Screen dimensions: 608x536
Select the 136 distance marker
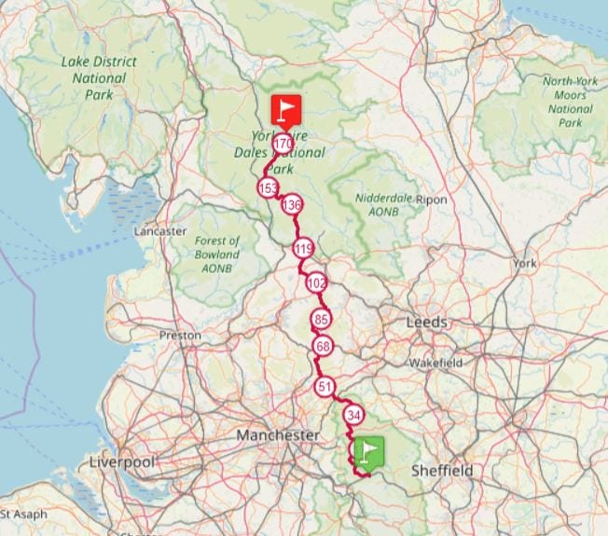coord(292,205)
